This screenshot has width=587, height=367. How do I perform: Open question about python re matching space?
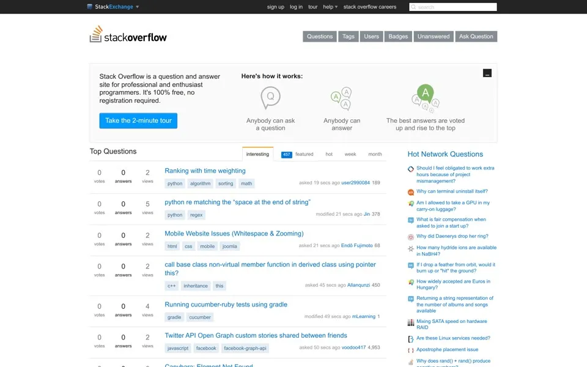tap(238, 202)
